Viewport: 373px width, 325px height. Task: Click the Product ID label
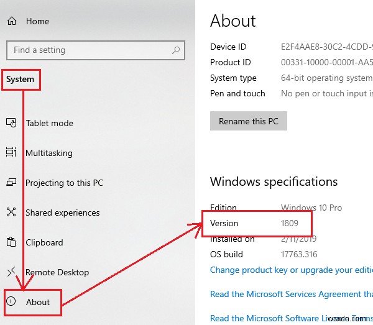[x=231, y=62]
